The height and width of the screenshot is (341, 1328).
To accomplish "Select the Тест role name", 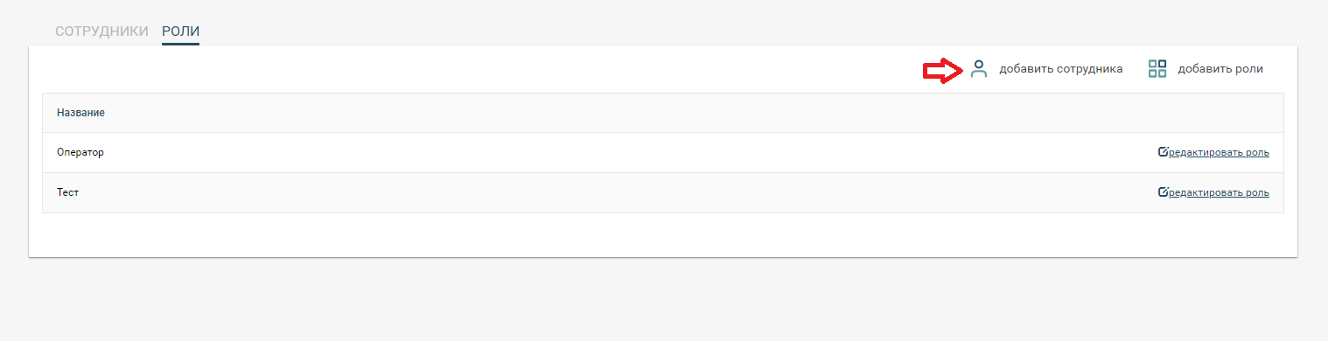I will point(68,192).
